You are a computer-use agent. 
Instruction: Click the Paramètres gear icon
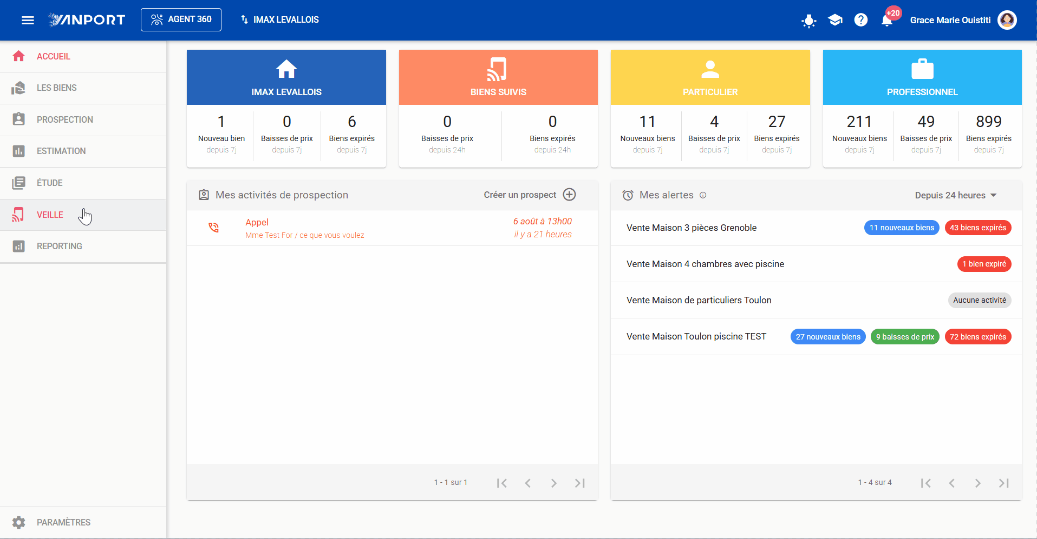tap(18, 522)
